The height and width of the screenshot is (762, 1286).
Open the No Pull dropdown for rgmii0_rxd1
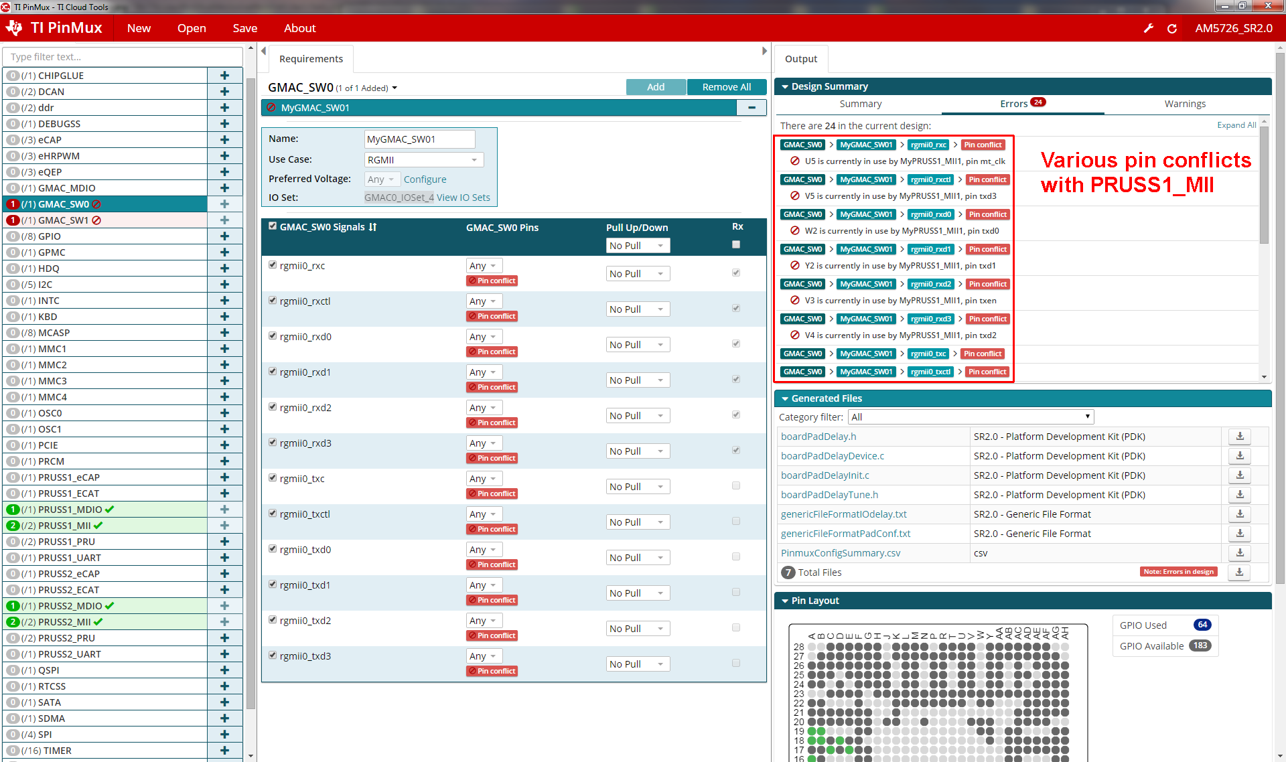(x=638, y=380)
